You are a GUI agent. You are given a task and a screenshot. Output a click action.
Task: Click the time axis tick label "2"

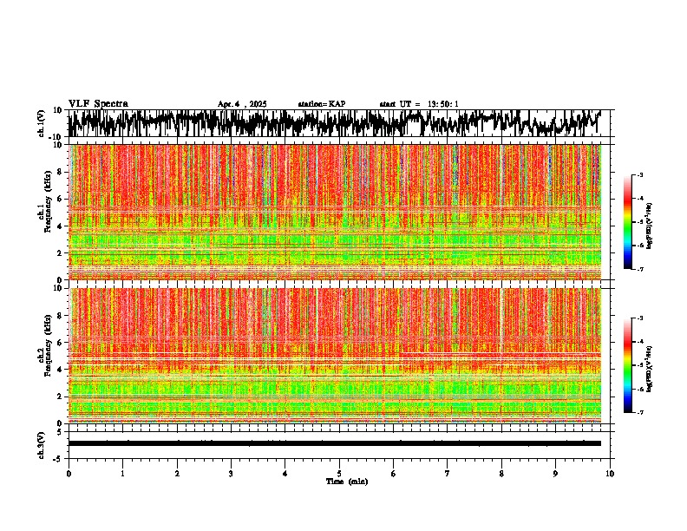point(177,474)
